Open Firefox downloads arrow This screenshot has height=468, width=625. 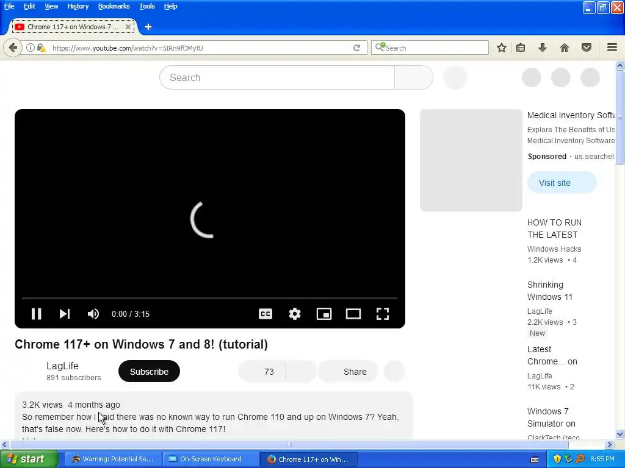(543, 48)
